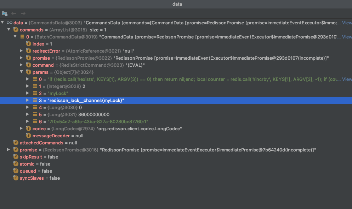Collapse the params node
Viewport: 352px width, 209px height.
click(x=22, y=72)
